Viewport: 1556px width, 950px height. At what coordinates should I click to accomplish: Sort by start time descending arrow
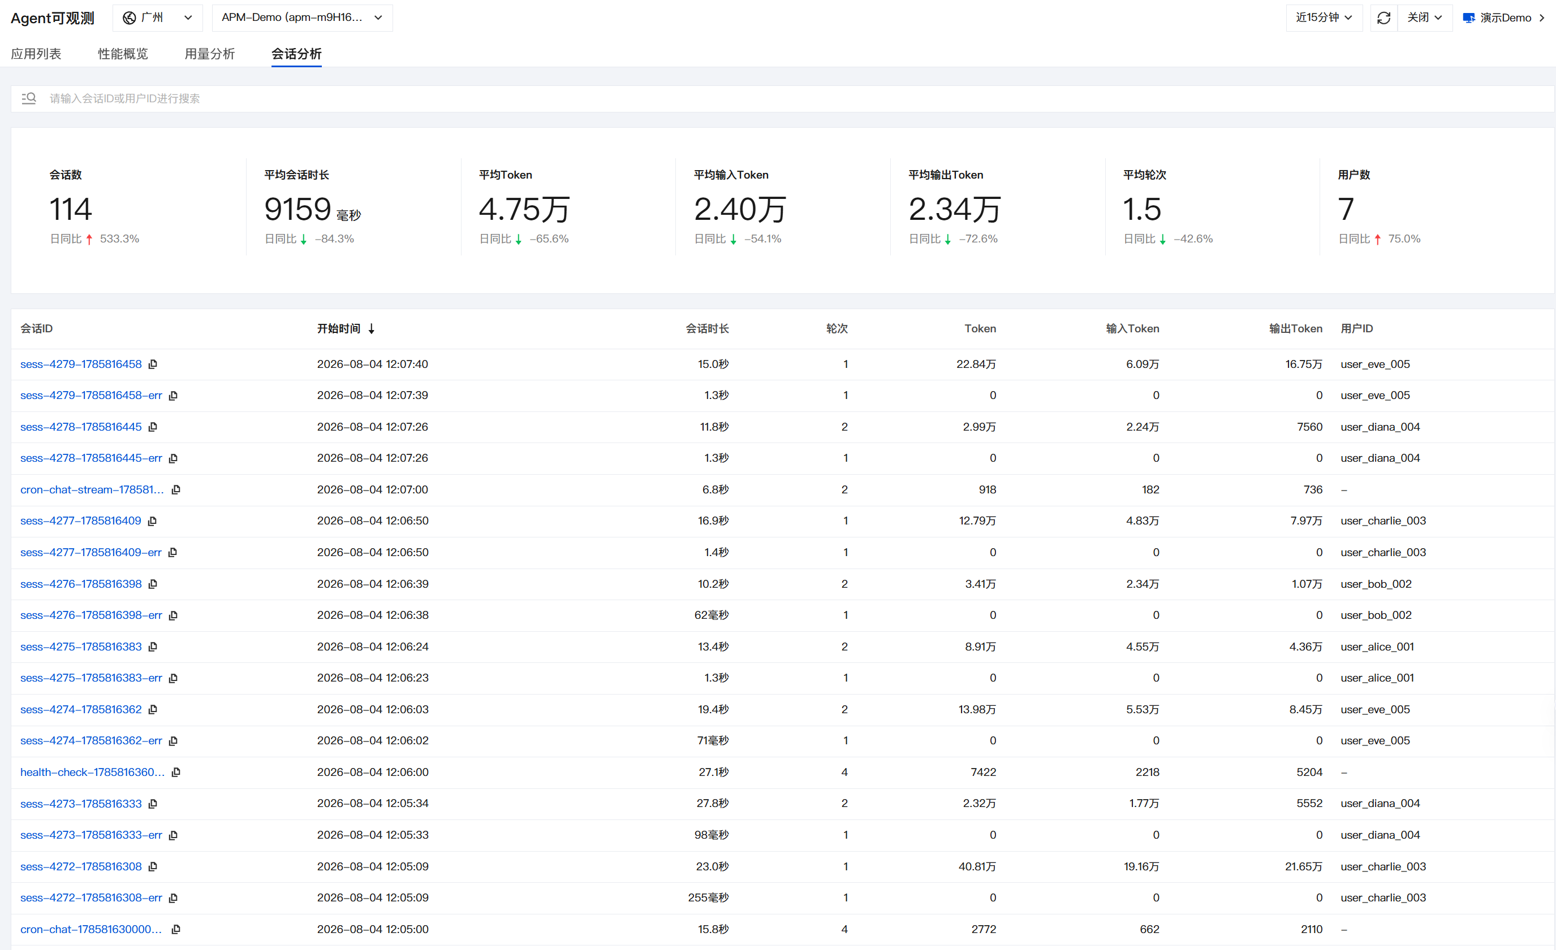pos(372,329)
